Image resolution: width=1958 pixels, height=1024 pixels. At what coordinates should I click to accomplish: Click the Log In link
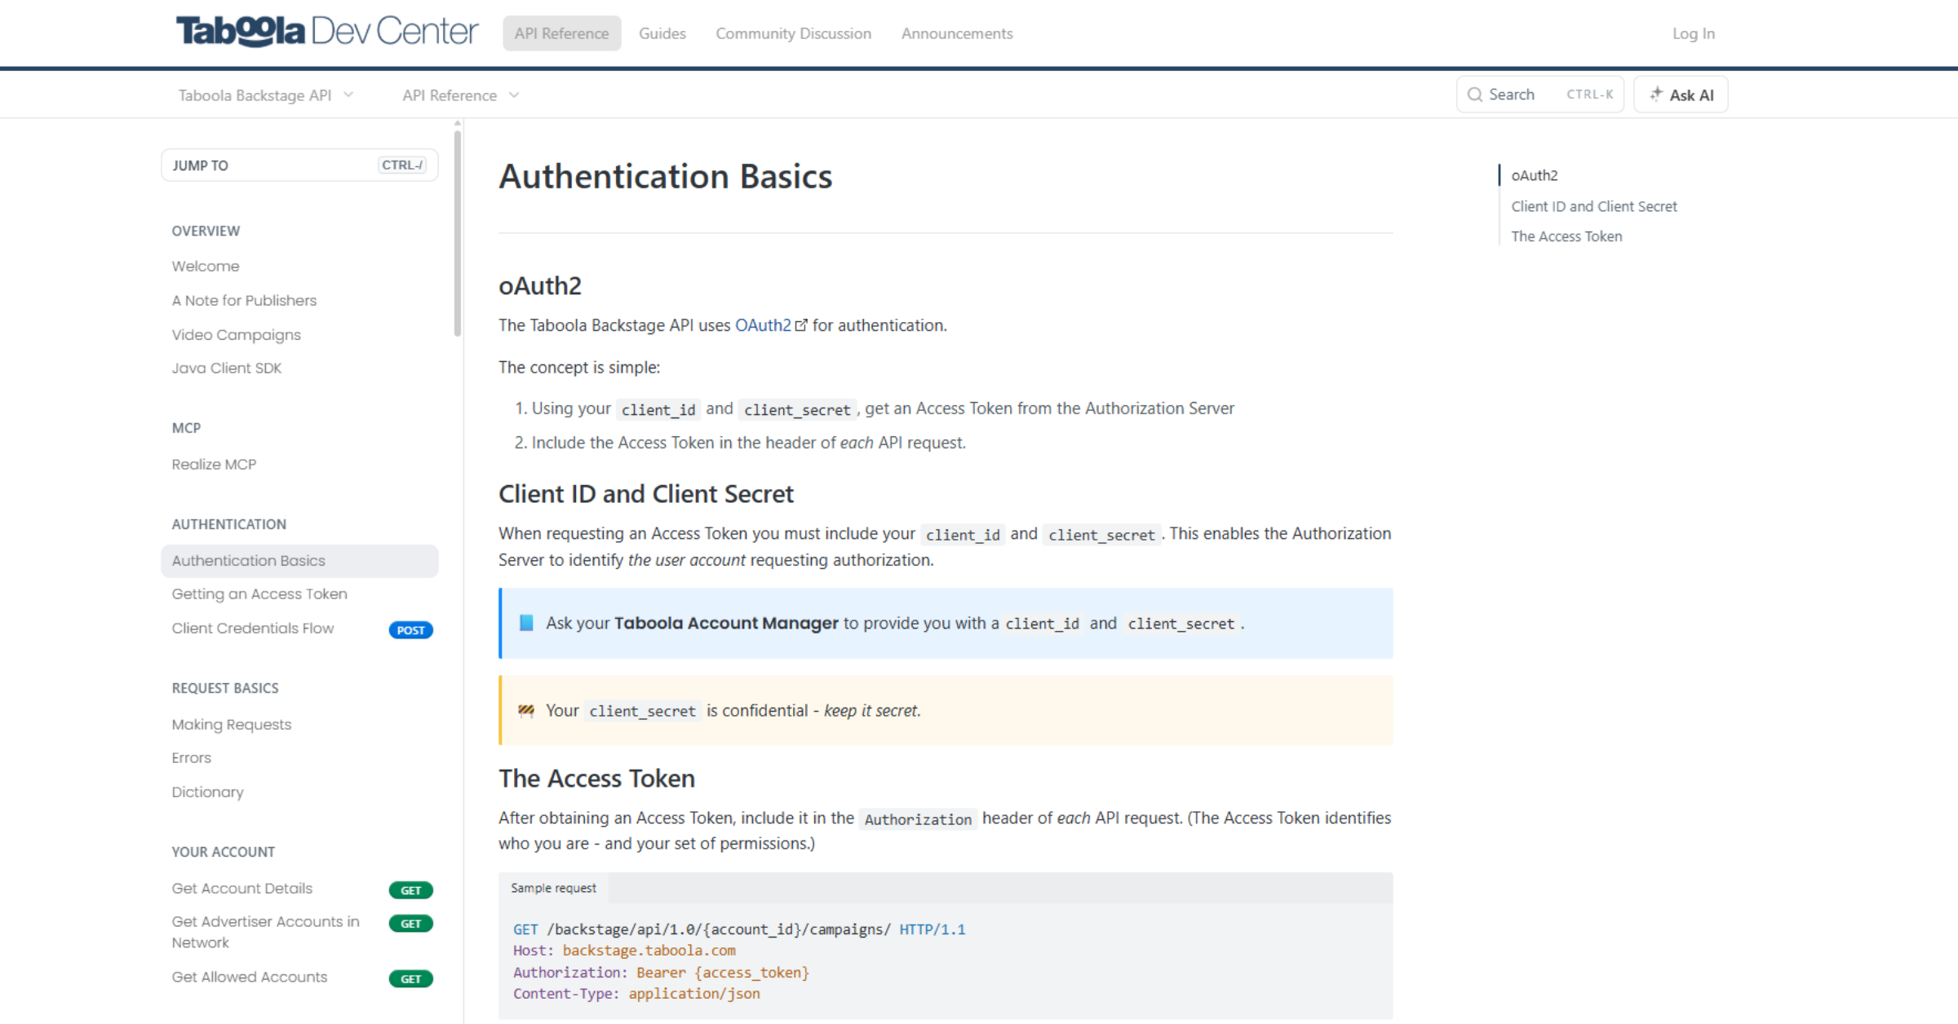click(1694, 33)
